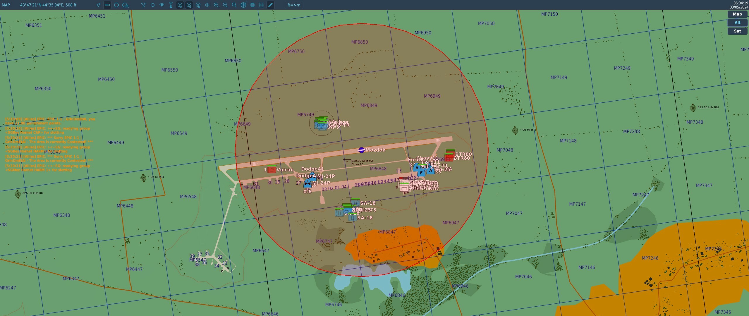Select the red Vulcan unit icon
The width and height of the screenshot is (749, 316).
click(272, 170)
